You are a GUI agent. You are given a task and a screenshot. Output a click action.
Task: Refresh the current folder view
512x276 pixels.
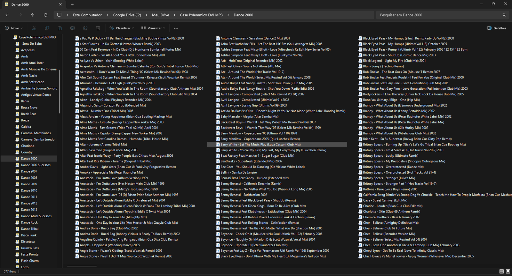45,15
